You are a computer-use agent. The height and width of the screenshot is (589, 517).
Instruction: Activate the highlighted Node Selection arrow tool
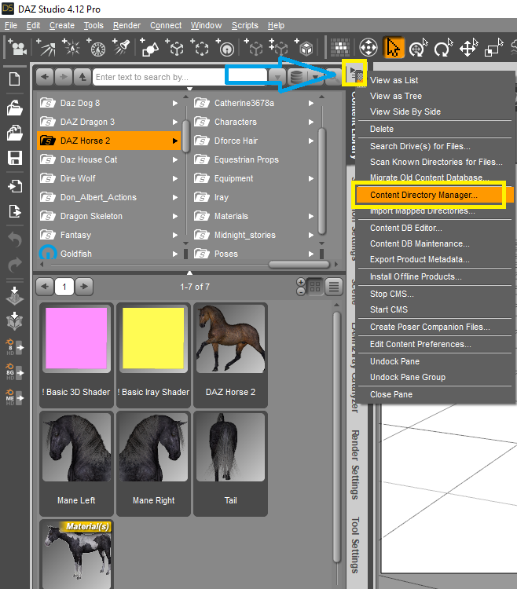(x=393, y=48)
